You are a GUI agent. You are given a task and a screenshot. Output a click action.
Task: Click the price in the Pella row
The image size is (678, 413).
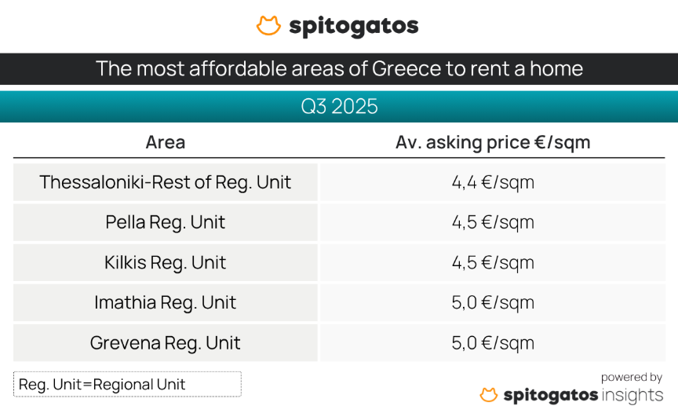click(493, 222)
